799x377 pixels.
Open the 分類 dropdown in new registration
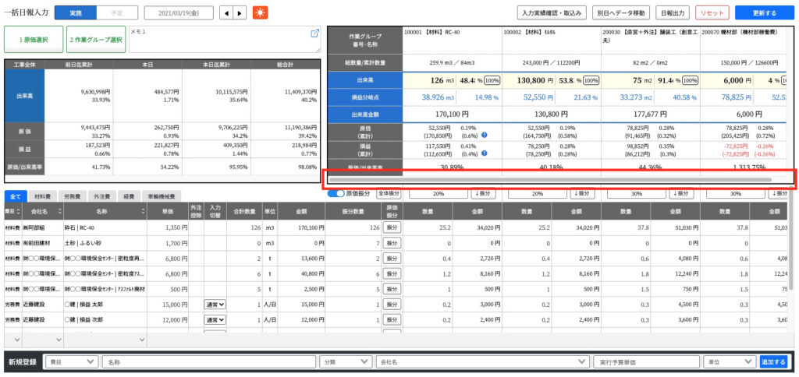point(346,361)
